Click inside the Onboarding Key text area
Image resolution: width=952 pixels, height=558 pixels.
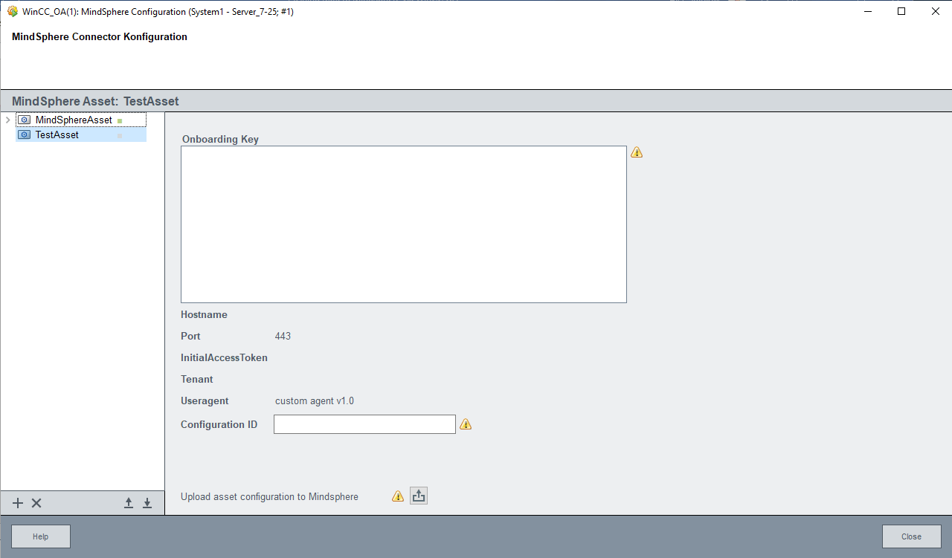click(x=404, y=224)
